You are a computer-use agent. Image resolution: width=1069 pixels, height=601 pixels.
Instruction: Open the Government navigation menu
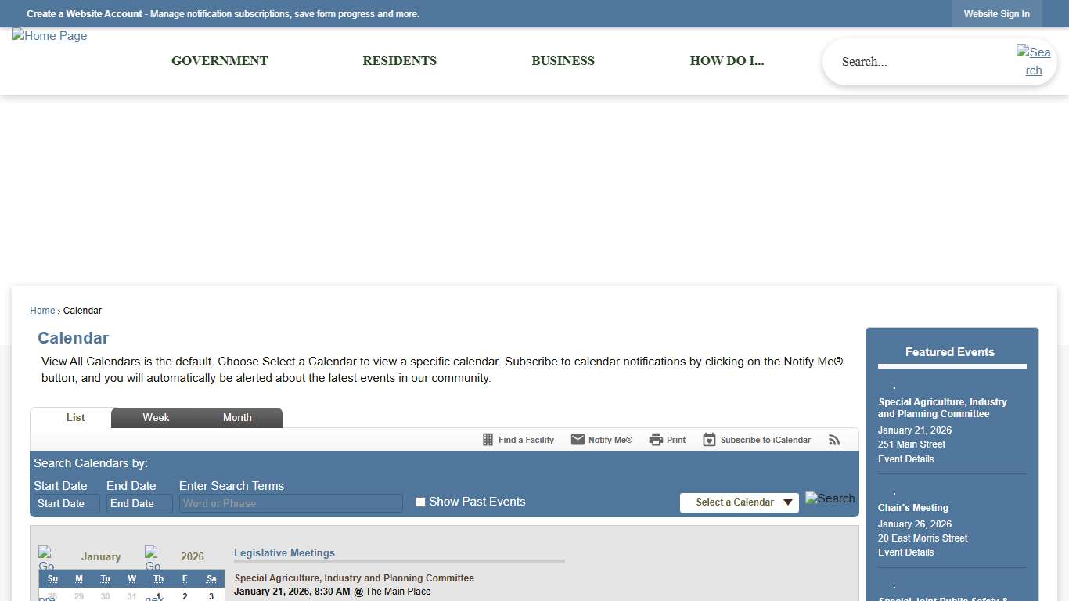click(x=219, y=61)
